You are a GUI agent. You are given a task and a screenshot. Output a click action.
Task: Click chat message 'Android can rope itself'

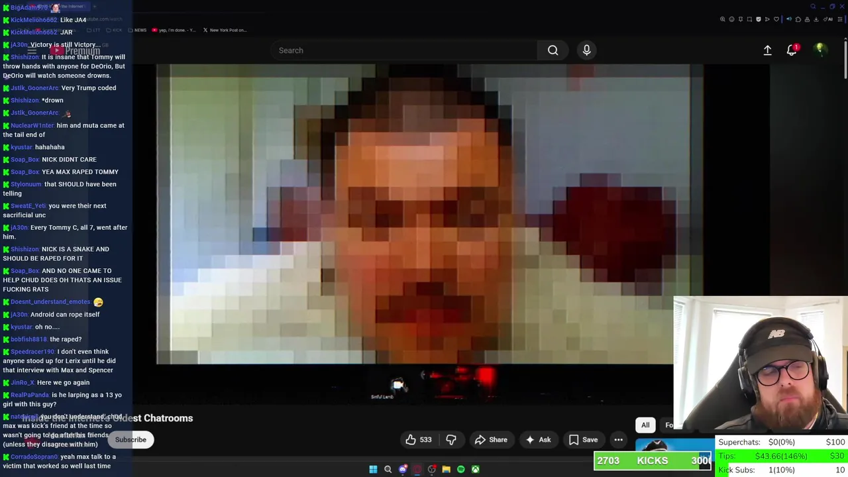coord(65,315)
